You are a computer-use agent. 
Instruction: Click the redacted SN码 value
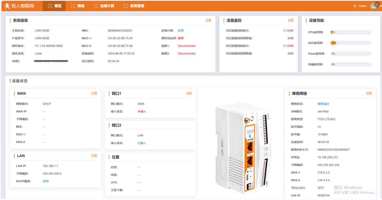point(51,61)
